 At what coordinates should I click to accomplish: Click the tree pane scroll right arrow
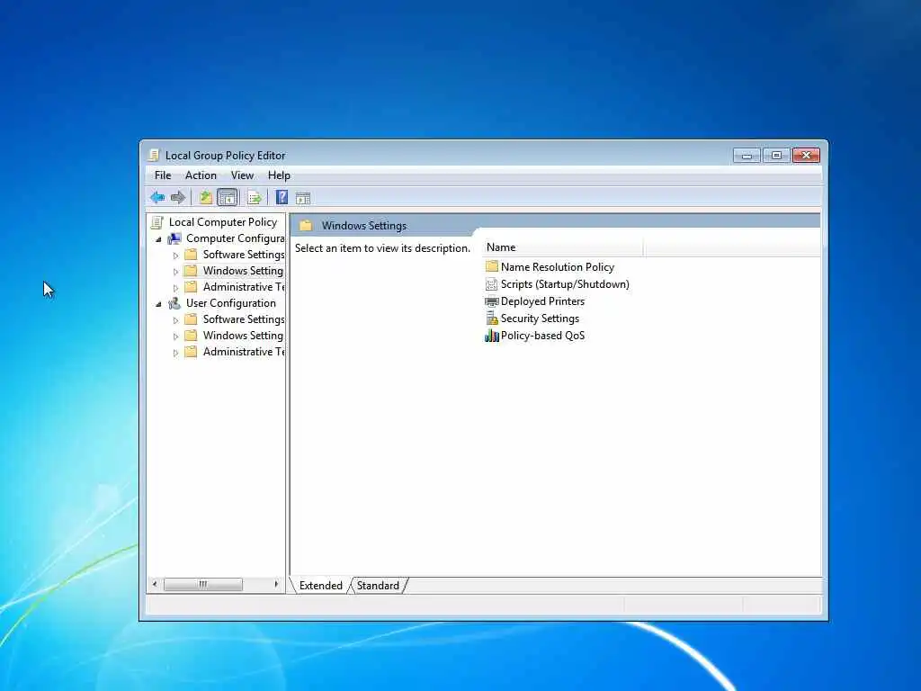click(x=276, y=584)
